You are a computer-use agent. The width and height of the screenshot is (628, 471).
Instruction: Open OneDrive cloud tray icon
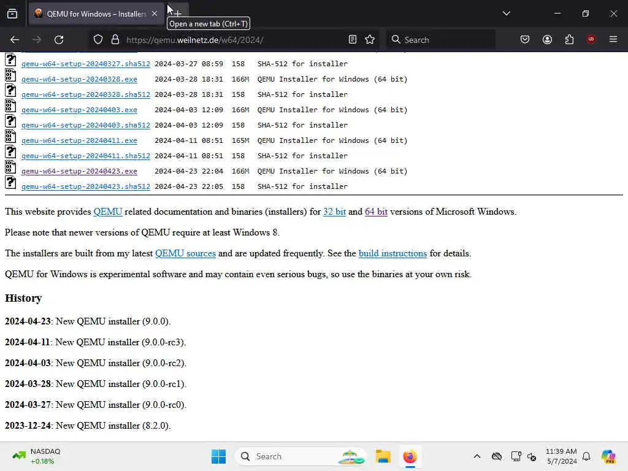[497, 456]
